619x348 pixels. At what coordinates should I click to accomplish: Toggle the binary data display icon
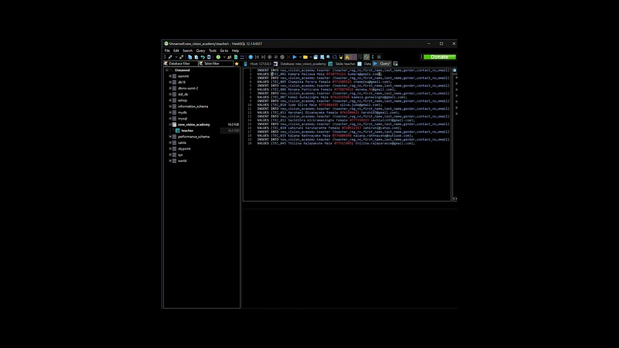(x=354, y=57)
